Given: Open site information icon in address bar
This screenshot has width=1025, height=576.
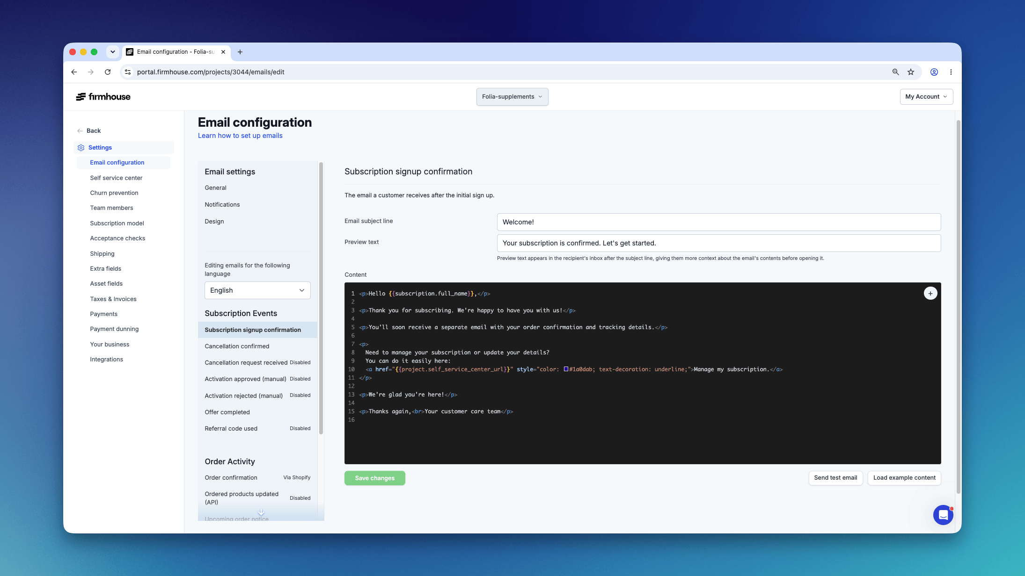Looking at the screenshot, I should click(x=128, y=72).
